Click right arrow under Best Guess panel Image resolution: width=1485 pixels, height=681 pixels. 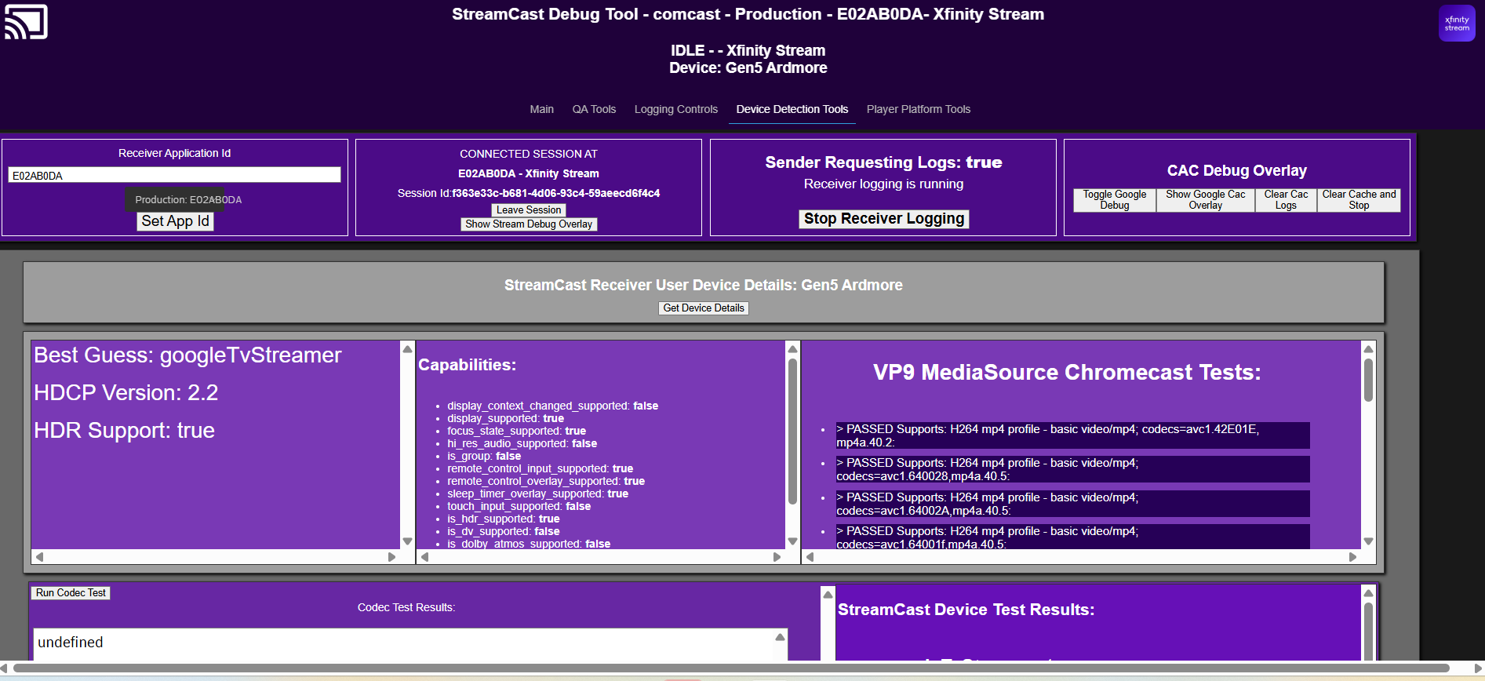pos(391,557)
